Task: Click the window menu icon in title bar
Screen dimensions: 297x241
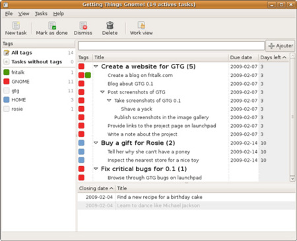Action: pyautogui.click(x=5, y=5)
